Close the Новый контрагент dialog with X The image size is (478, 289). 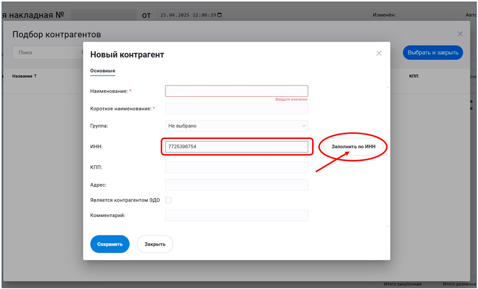(379, 54)
